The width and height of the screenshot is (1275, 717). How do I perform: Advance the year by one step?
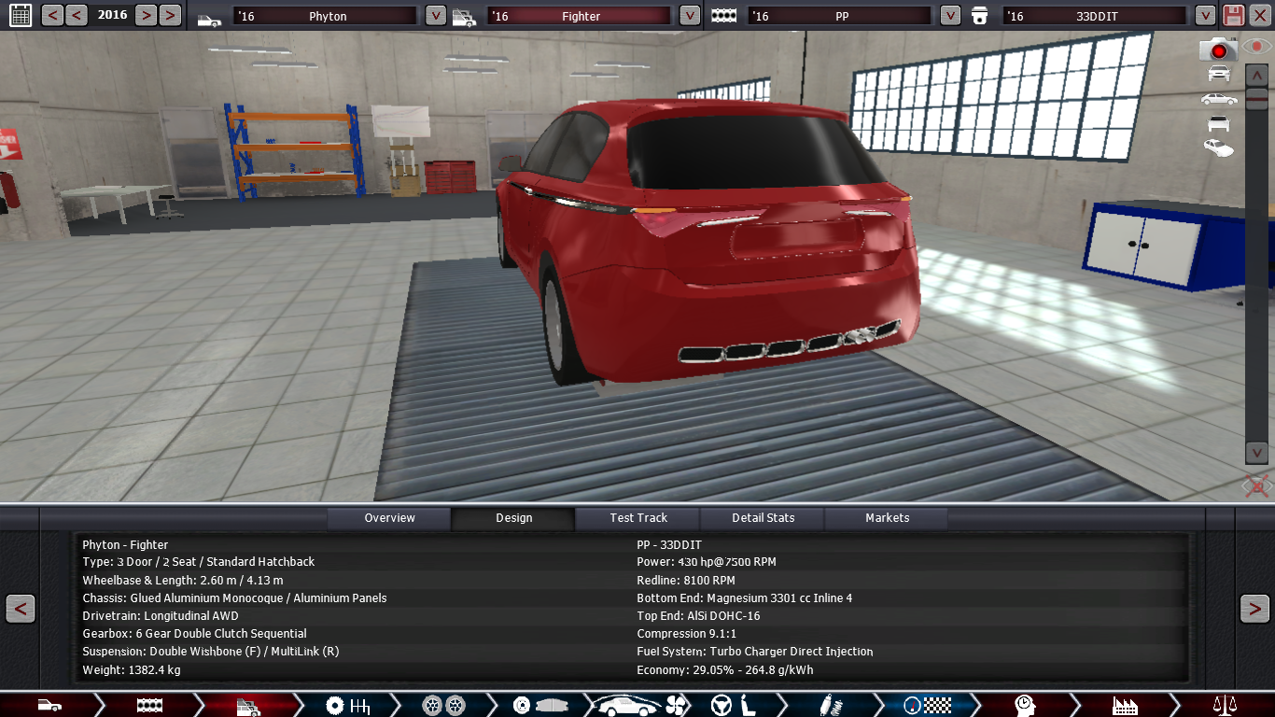(x=146, y=15)
